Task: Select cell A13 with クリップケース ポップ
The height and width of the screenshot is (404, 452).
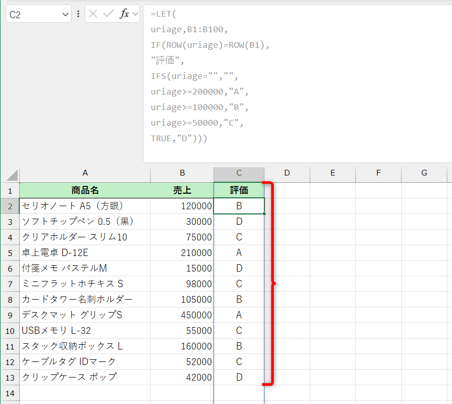Action: pyautogui.click(x=85, y=378)
